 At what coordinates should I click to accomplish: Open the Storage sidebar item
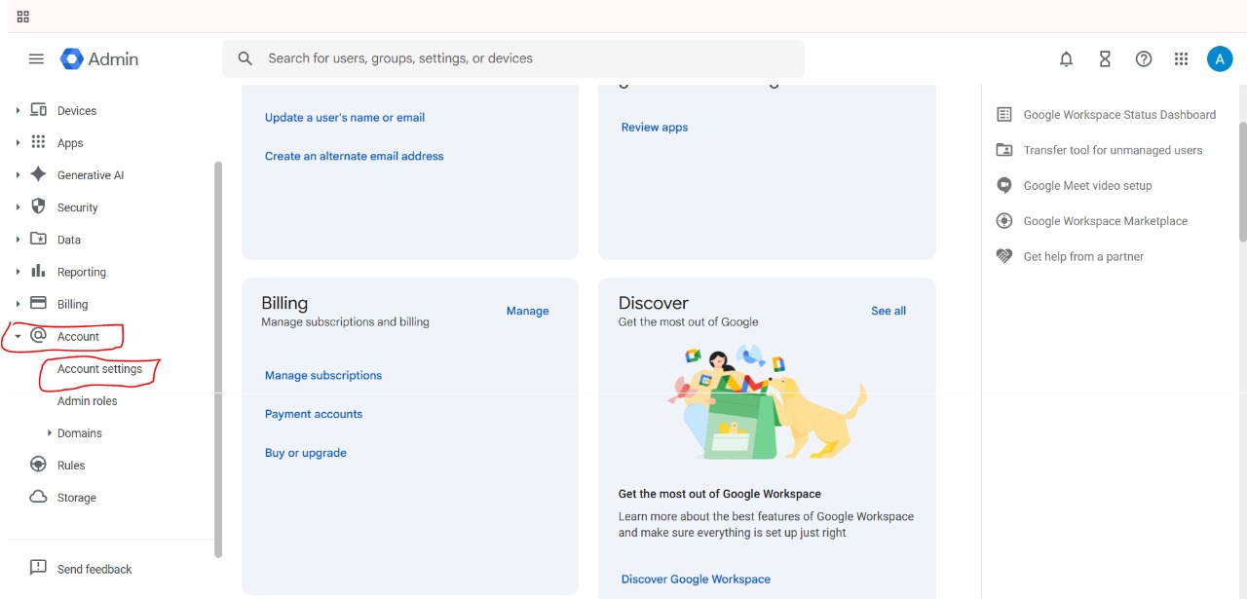76,498
